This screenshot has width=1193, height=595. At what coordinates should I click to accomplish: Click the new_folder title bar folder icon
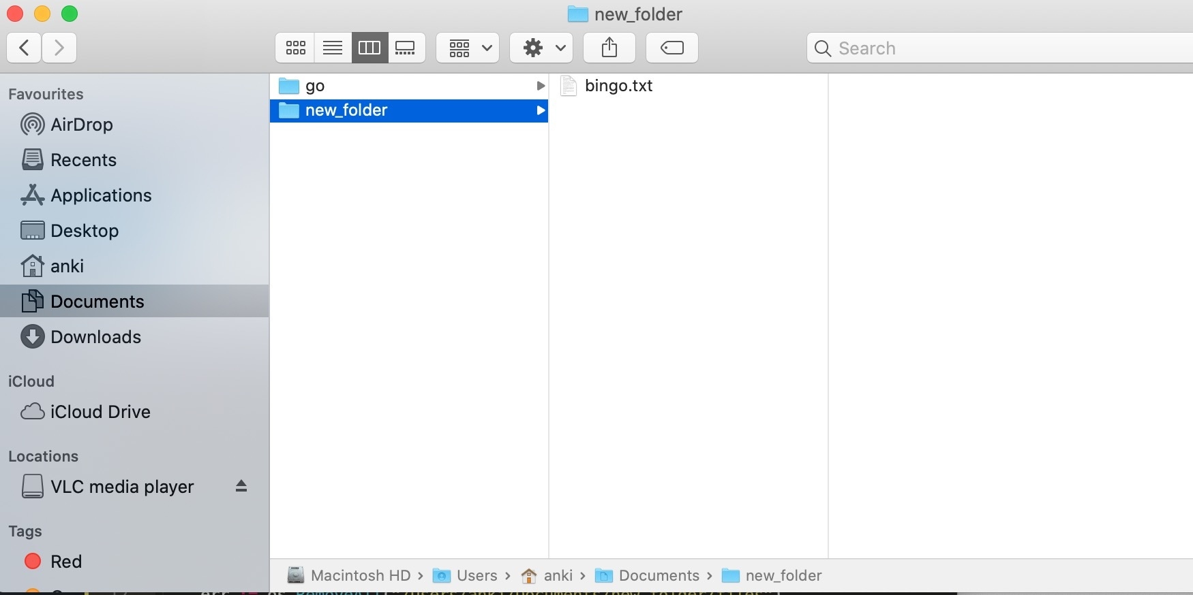578,14
